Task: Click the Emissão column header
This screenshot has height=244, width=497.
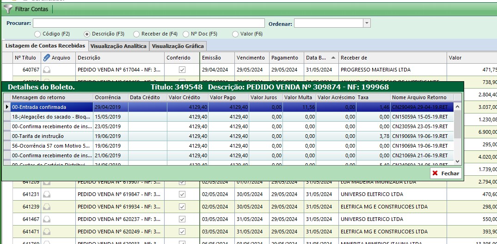Action: (x=217, y=58)
